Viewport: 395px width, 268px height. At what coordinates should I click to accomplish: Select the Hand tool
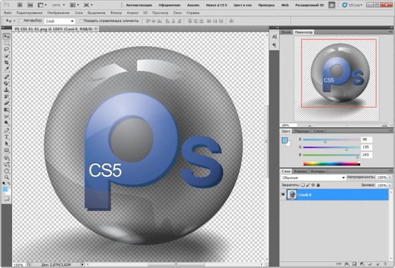point(7,171)
